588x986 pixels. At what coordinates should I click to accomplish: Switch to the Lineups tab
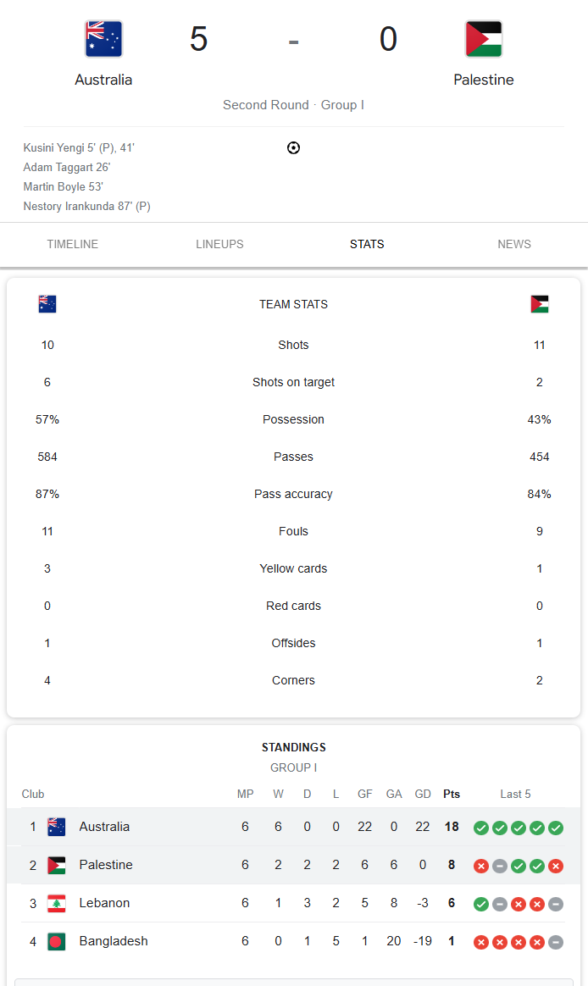point(219,244)
